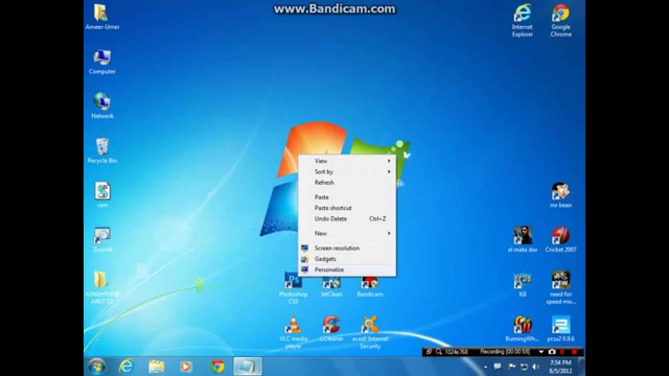
Task: Open volume speaker tray icon
Action: pyautogui.click(x=536, y=367)
